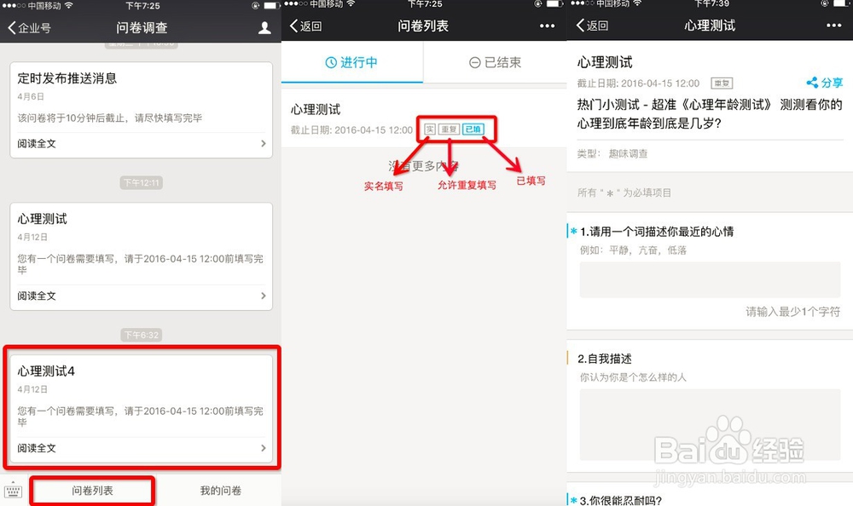Open the more options (…) icon on 问卷列表
Image resolution: width=853 pixels, height=506 pixels.
(547, 26)
